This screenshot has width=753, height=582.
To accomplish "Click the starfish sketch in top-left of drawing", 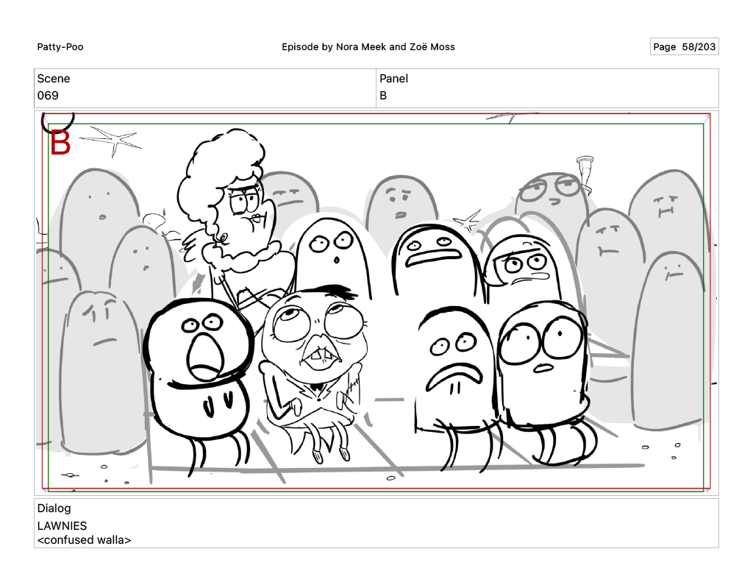I will (110, 139).
